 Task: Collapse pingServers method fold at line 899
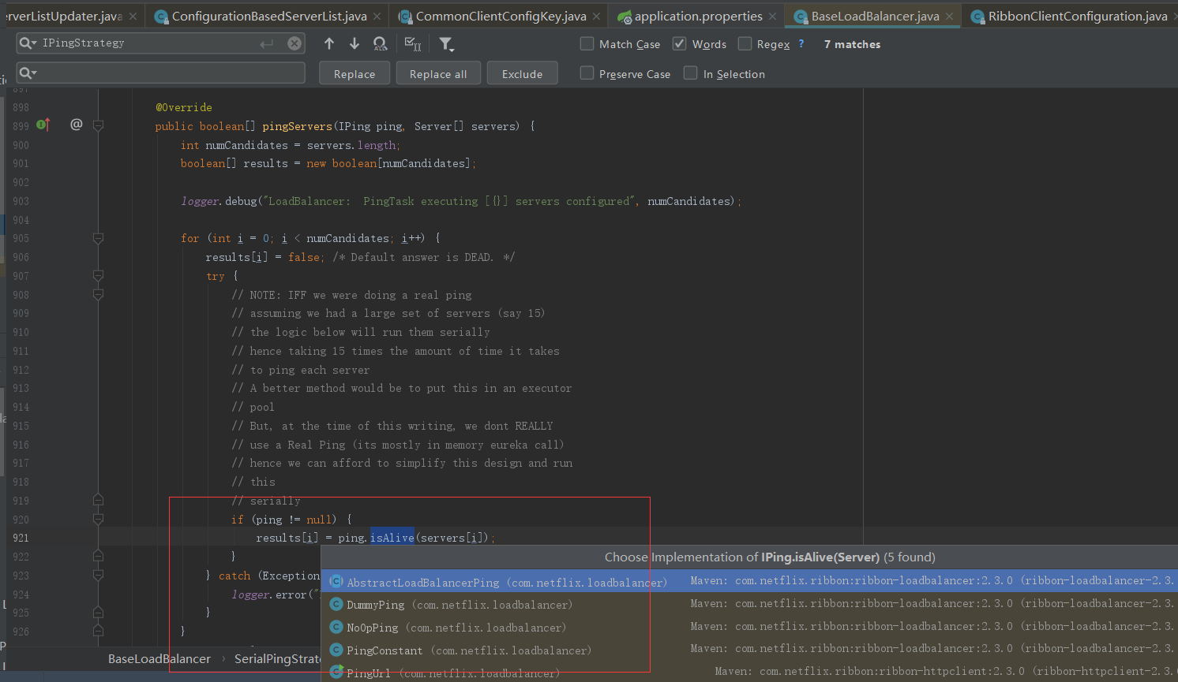[99, 125]
